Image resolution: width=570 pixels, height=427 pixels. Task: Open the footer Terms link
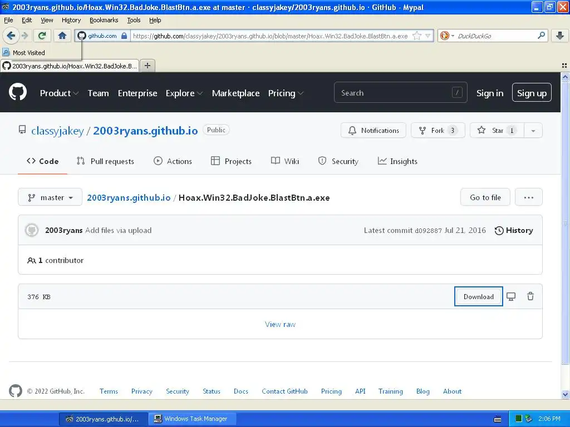pyautogui.click(x=109, y=391)
